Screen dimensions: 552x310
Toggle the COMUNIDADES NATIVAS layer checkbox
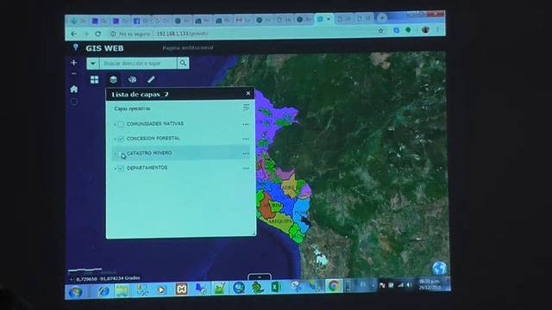(121, 124)
